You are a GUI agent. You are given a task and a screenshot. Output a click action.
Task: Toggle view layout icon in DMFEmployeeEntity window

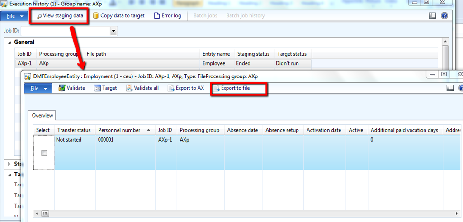(450, 88)
